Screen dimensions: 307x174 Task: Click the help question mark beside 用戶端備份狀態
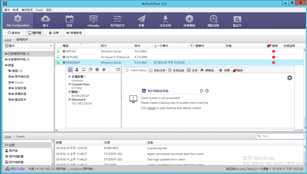207,91
